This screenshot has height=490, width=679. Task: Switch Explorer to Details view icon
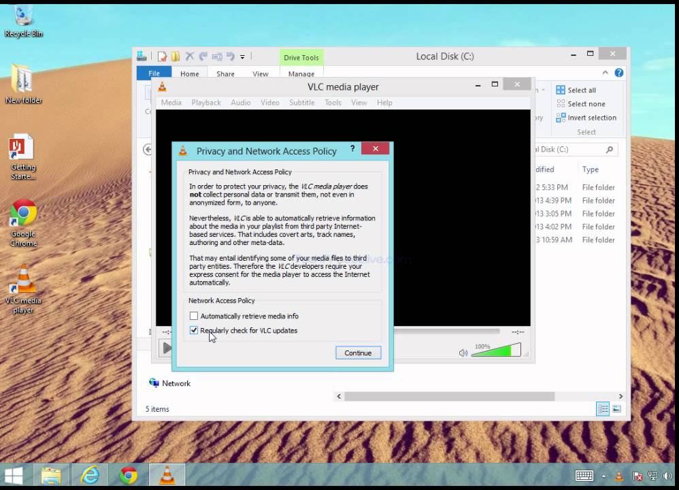pos(602,408)
